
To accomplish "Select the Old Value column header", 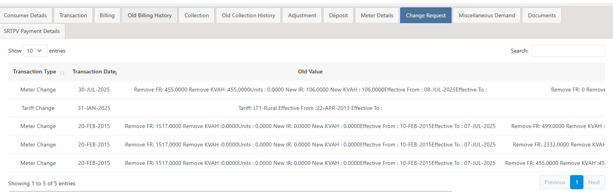I will pyautogui.click(x=310, y=71).
